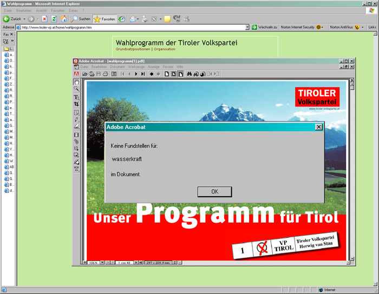
Task: Open the Organisation link
Action: click(x=165, y=49)
